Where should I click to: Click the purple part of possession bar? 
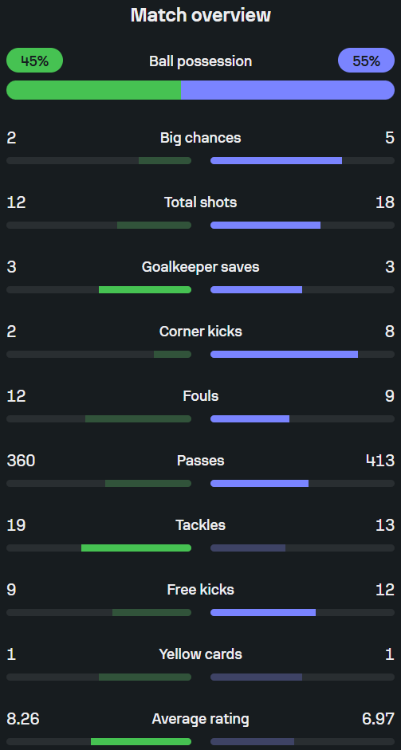coord(288,90)
